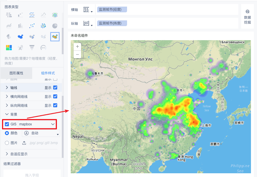Switch to the 图形属性 tab
This screenshot has width=257, height=177.
tap(16, 73)
